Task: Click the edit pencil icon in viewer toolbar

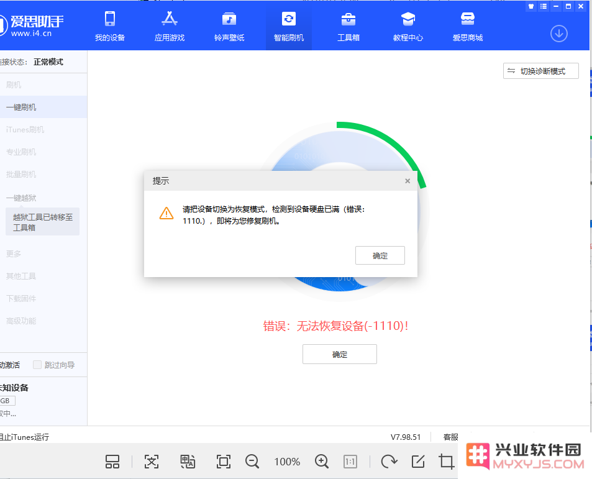Action: pyautogui.click(x=418, y=461)
